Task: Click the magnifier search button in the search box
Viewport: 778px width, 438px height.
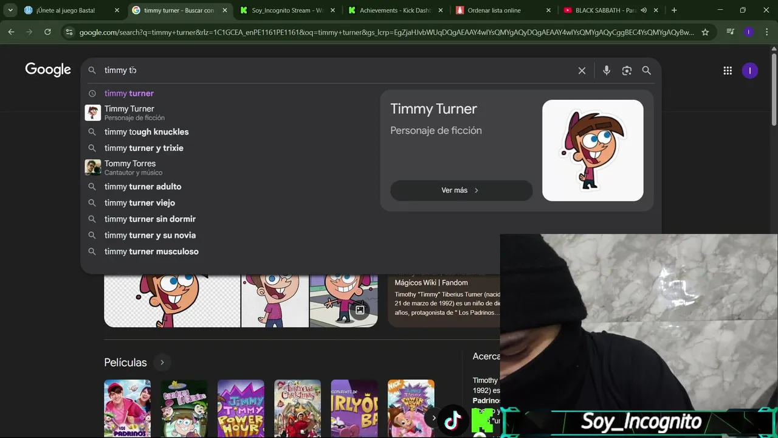Action: (x=647, y=71)
